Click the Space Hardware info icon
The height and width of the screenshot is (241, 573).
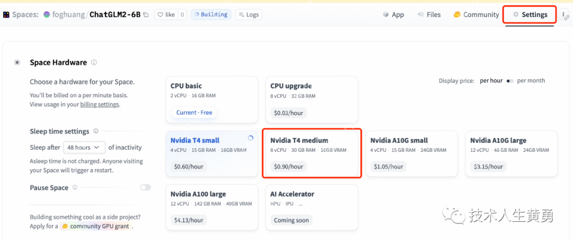pos(94,63)
